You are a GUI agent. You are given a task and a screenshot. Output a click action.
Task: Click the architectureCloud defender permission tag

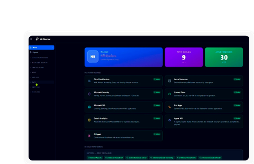coord(210,157)
